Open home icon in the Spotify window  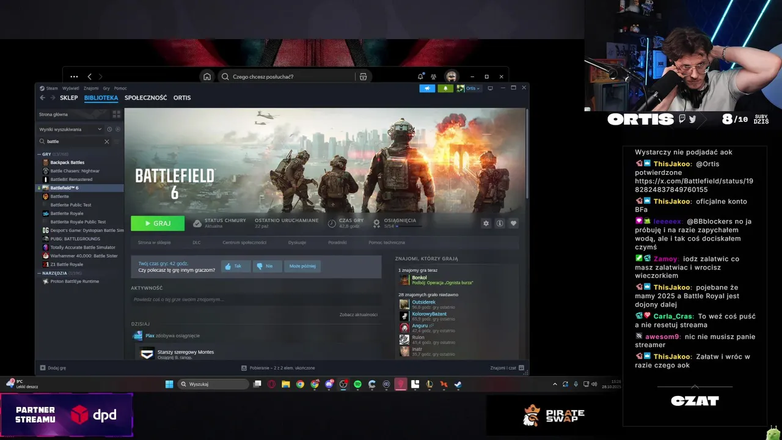point(207,76)
